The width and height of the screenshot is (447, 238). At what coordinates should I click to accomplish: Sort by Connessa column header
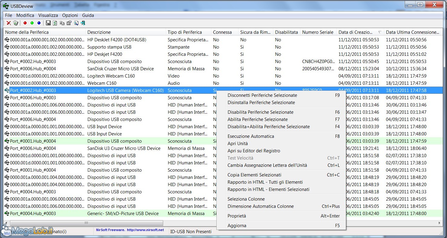pos(225,32)
